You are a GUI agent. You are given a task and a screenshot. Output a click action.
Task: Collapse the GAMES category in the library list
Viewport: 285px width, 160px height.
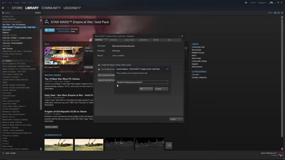4,61
